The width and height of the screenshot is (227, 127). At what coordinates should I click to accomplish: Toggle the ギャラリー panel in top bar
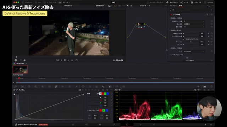(x=27, y=2)
